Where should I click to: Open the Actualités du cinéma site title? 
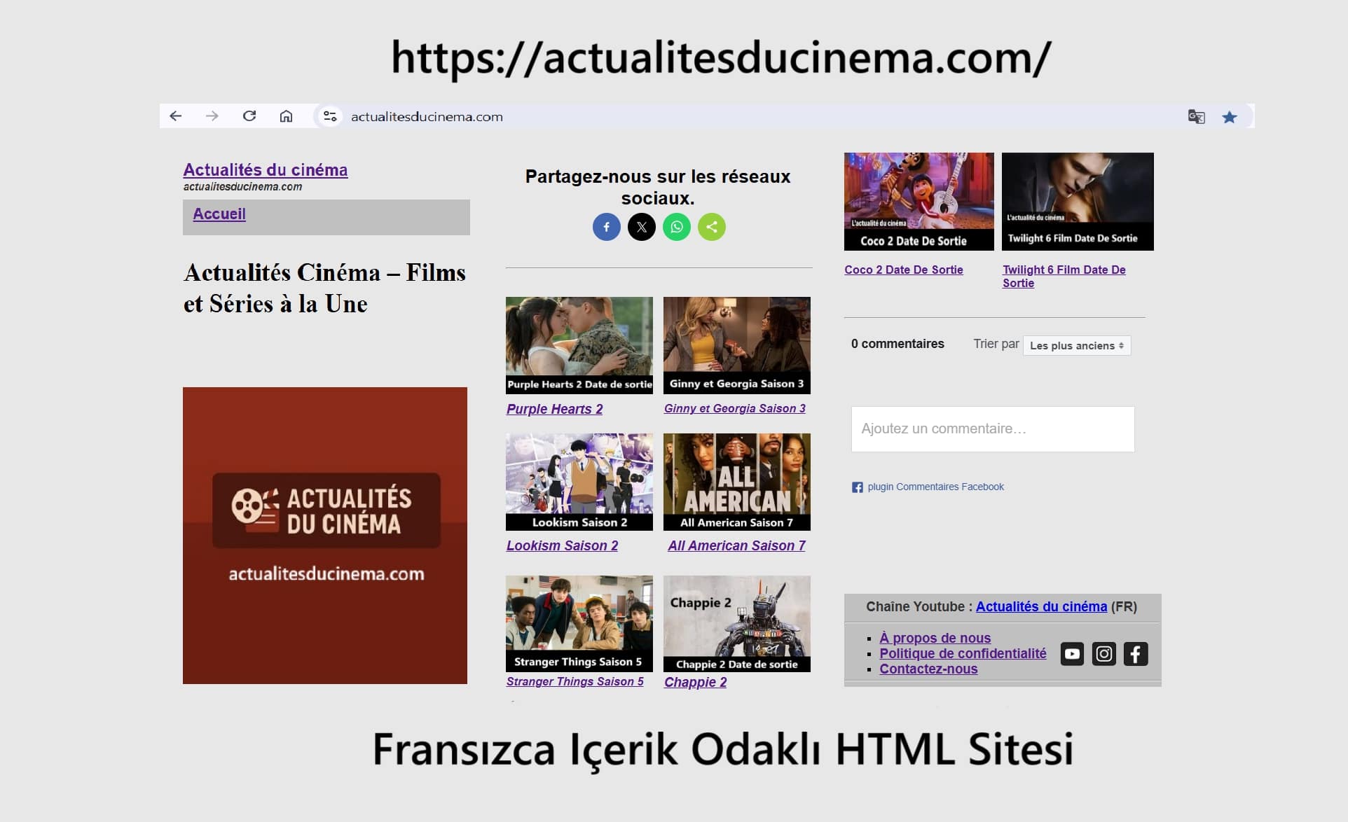click(266, 169)
